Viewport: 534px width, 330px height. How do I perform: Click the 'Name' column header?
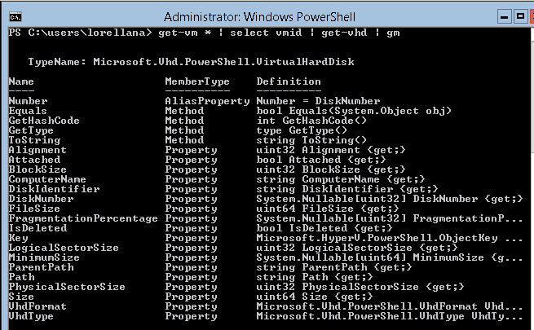coord(21,81)
